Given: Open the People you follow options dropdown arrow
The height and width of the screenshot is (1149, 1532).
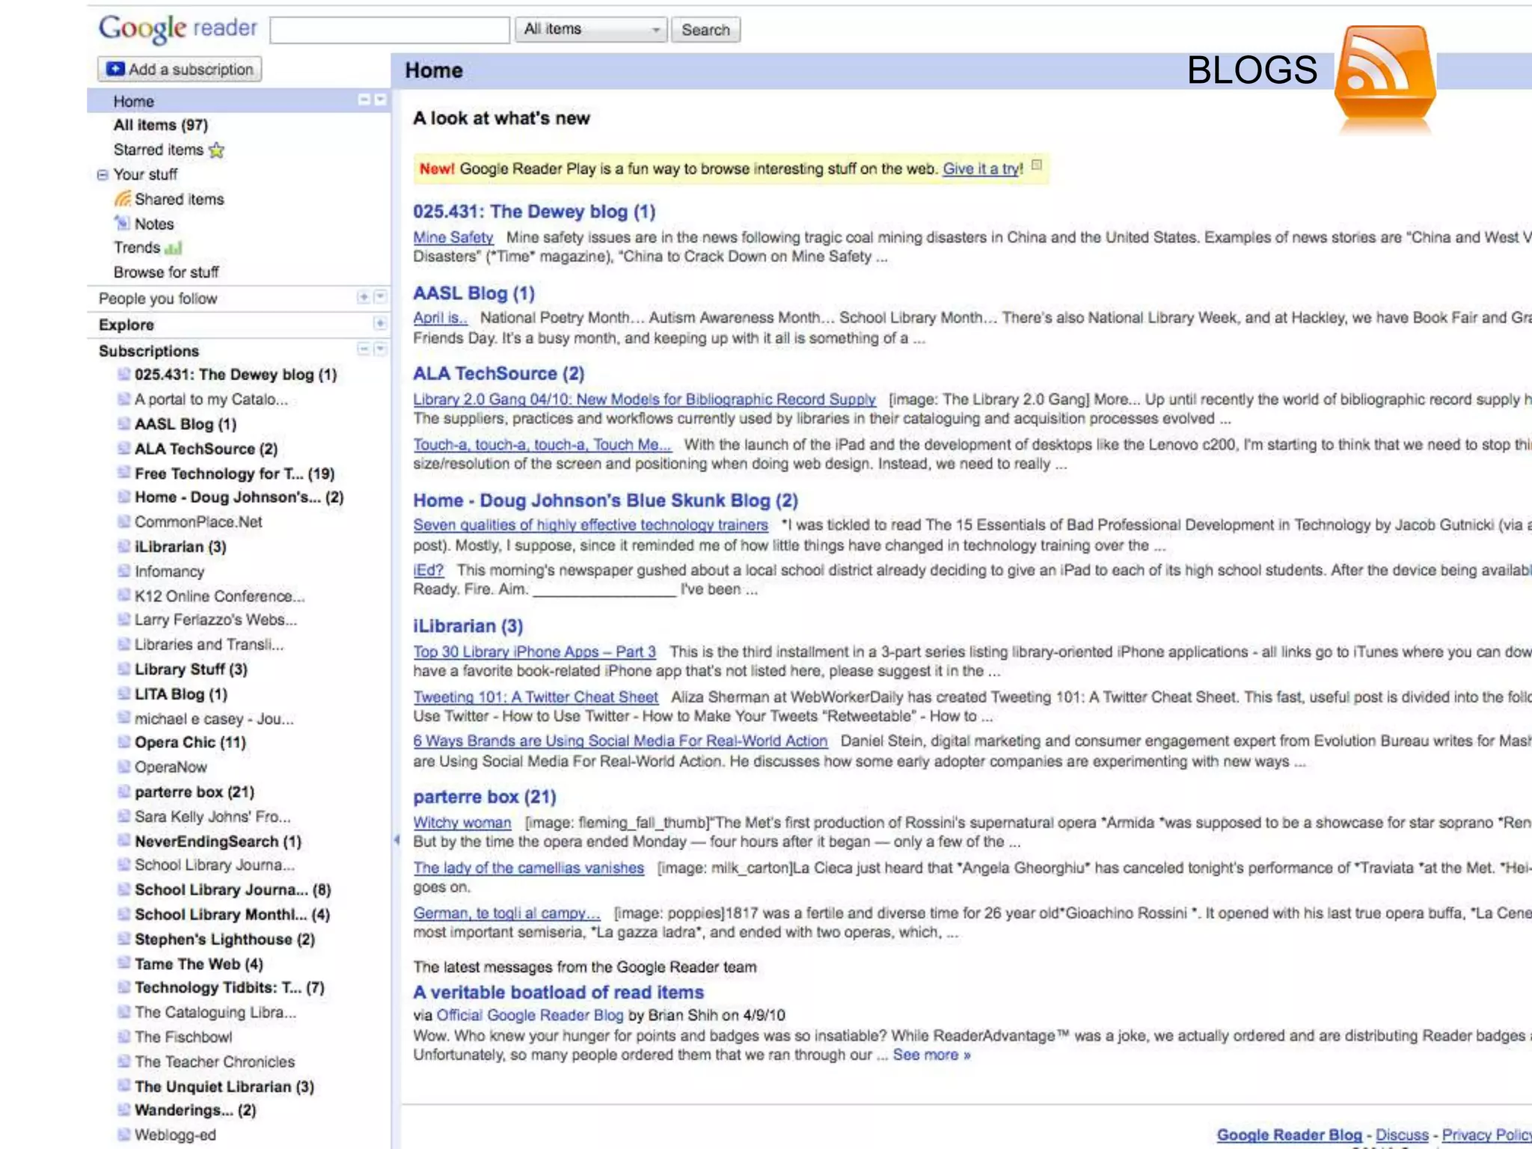Looking at the screenshot, I should tap(380, 298).
